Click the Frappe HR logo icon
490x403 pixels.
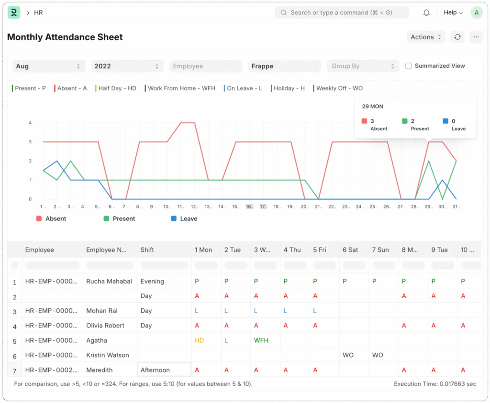pyautogui.click(x=14, y=13)
